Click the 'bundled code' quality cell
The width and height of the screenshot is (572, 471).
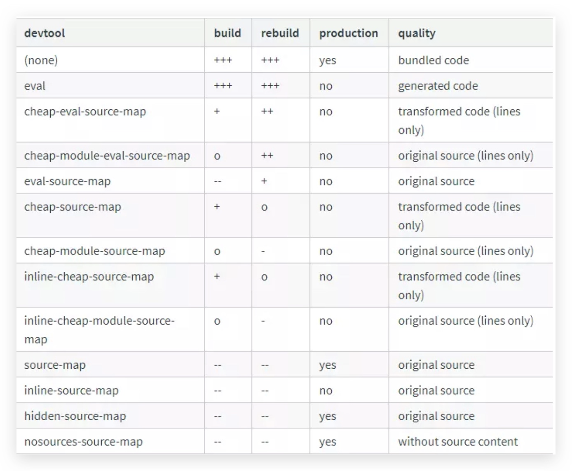click(434, 60)
